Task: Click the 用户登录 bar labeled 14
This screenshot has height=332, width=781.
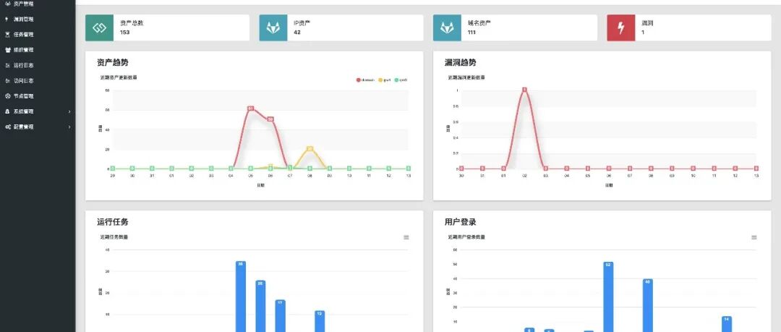Action: click(727, 324)
